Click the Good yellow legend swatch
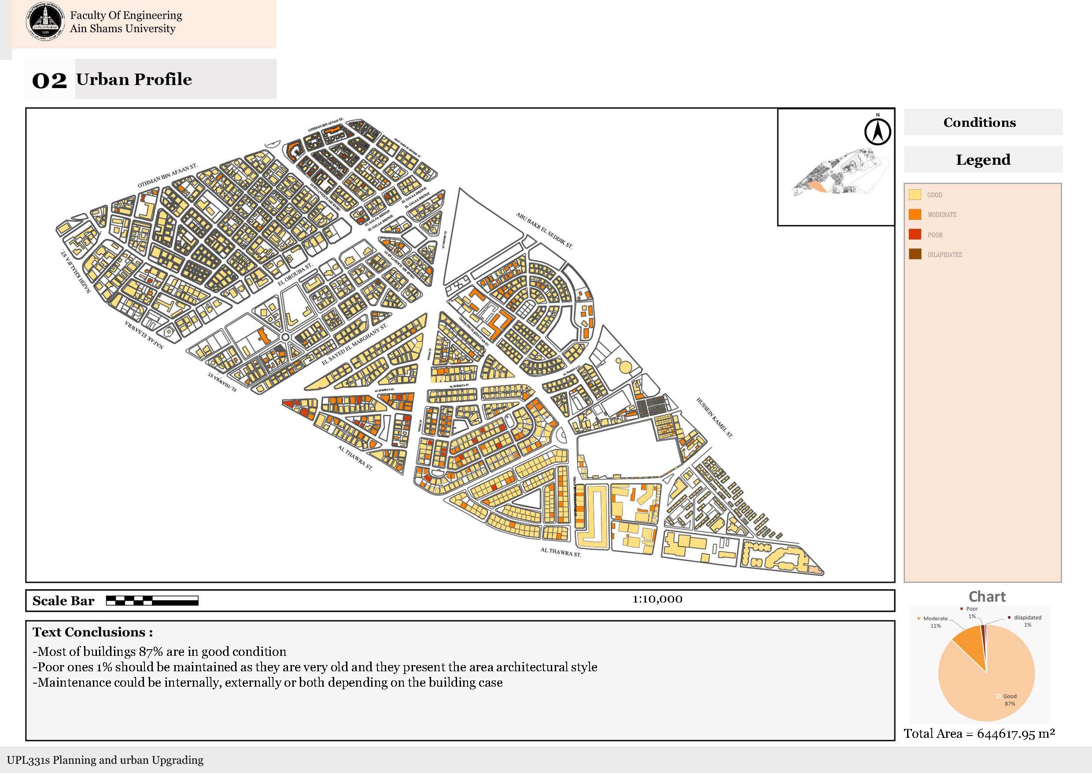This screenshot has width=1092, height=773. point(915,195)
